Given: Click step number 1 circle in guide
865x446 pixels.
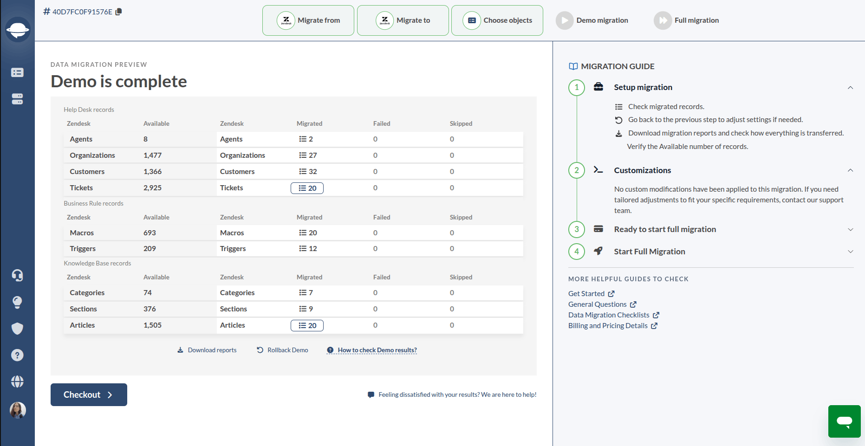Looking at the screenshot, I should tap(577, 87).
